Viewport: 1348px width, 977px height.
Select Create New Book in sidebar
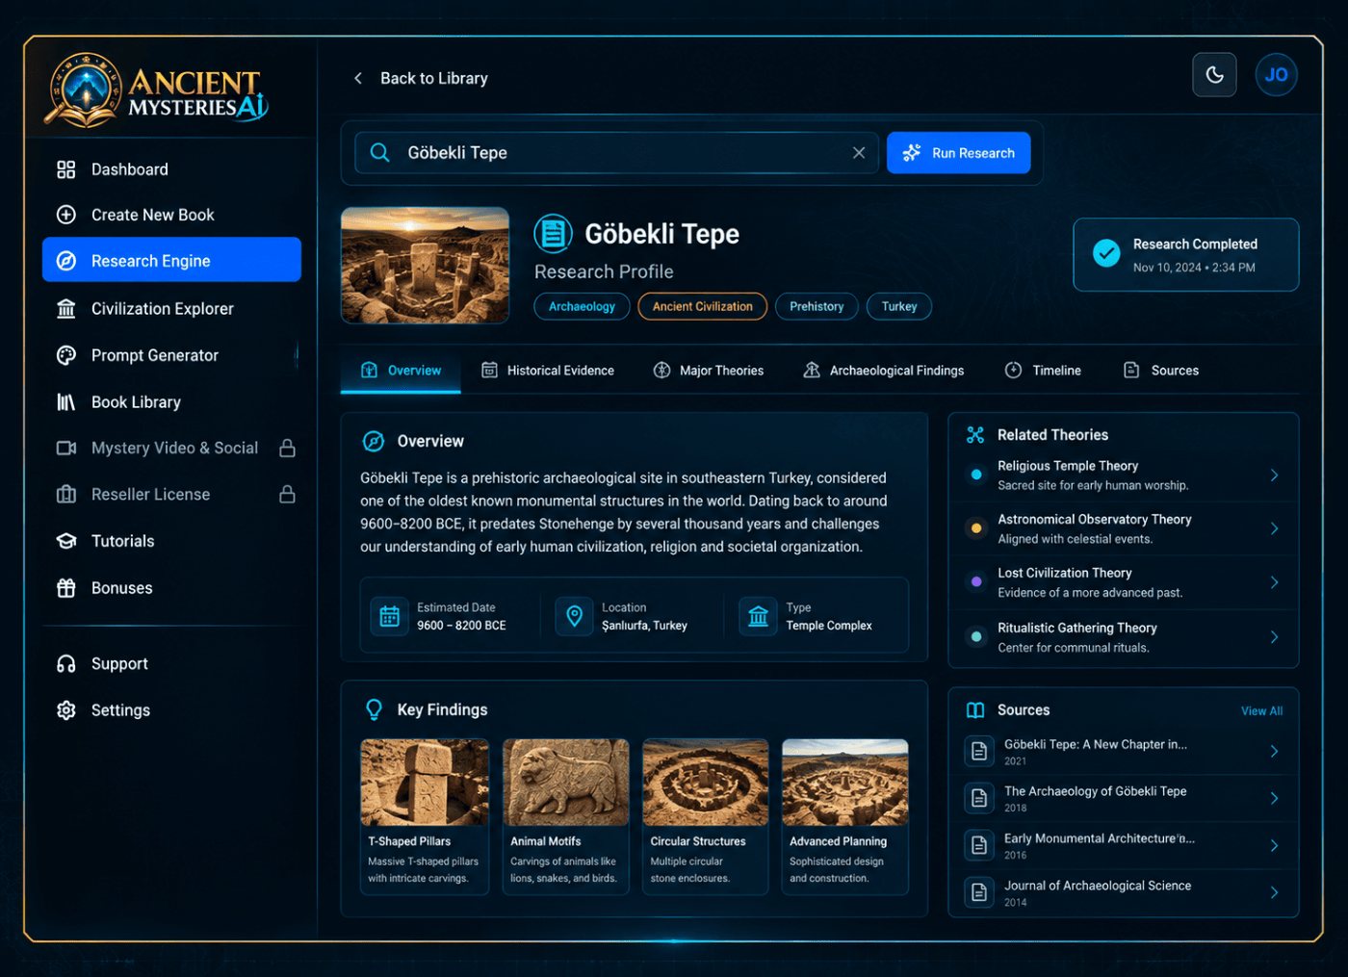[171, 215]
